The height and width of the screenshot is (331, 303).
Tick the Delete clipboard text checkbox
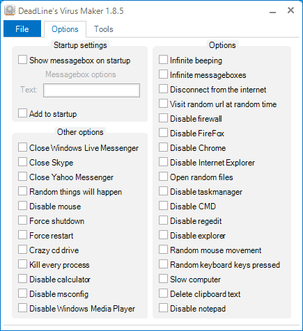click(163, 293)
